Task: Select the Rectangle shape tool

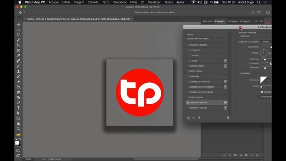Action: [18, 119]
